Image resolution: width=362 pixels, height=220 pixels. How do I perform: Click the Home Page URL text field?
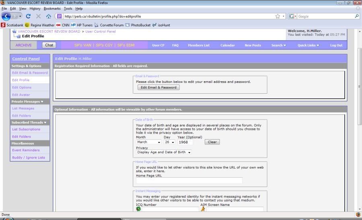pyautogui.click(x=189, y=181)
